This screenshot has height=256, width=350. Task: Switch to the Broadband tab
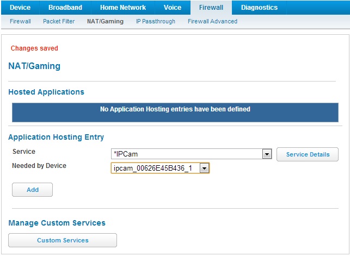pos(65,8)
